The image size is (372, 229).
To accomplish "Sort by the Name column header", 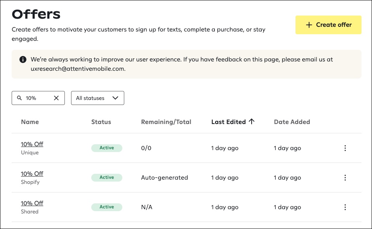I will [x=30, y=122].
